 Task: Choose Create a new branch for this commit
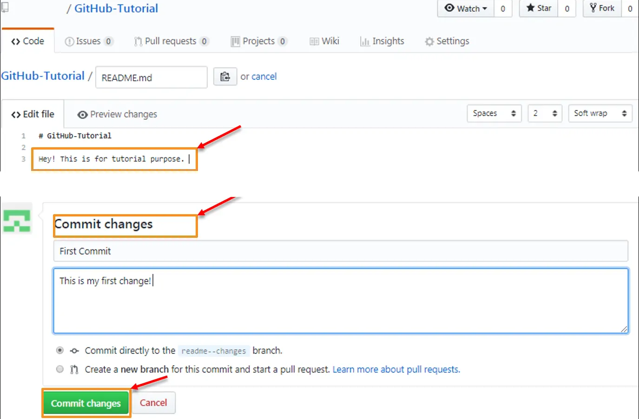tap(59, 369)
